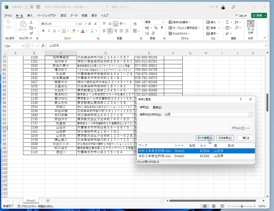Toggle underline formatting

(x=55, y=31)
